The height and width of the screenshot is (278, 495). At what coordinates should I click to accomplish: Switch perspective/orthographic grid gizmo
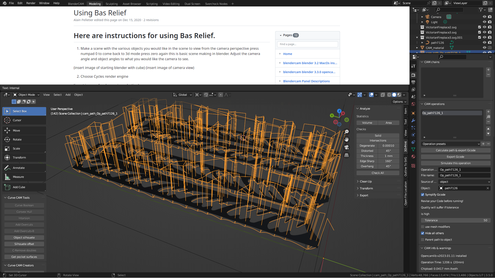(x=346, y=155)
